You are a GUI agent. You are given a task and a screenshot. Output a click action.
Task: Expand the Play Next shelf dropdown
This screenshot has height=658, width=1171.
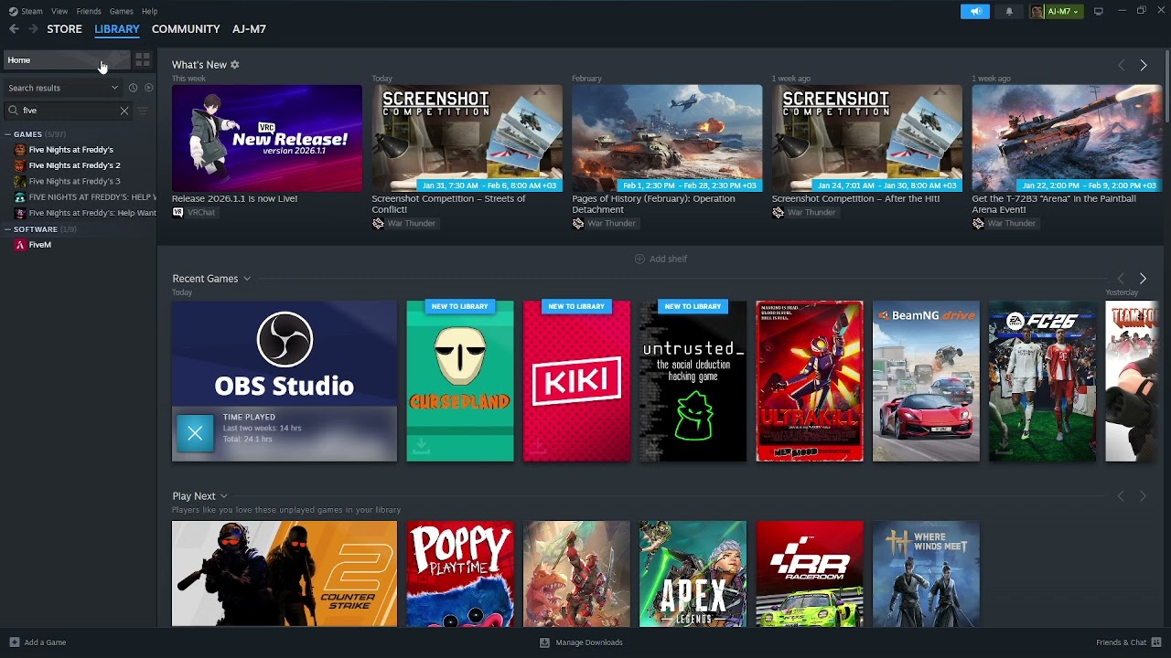(223, 496)
